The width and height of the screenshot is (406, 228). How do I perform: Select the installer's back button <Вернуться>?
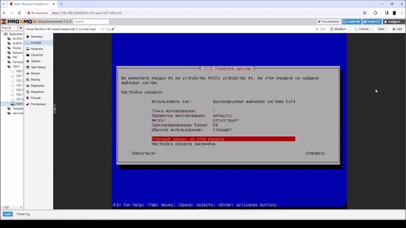(x=143, y=153)
